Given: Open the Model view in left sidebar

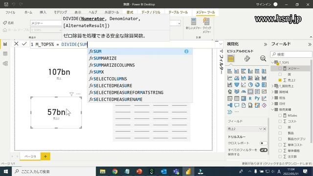Looking at the screenshot, I should click(x=5, y=64).
